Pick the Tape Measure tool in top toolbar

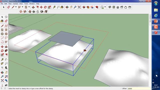(54, 7)
